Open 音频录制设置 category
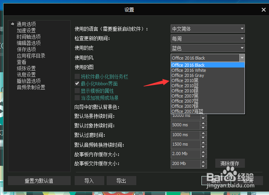Screen dimensions: 269x195 31,87
